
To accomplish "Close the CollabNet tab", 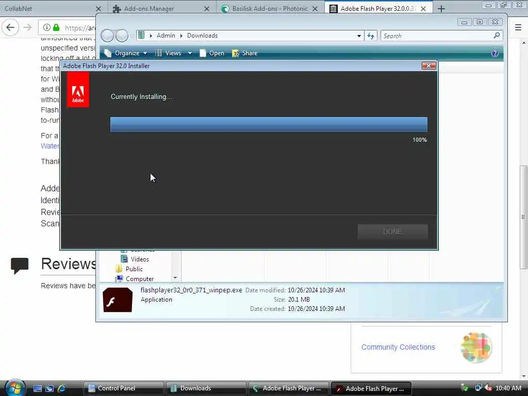I will tap(98, 9).
